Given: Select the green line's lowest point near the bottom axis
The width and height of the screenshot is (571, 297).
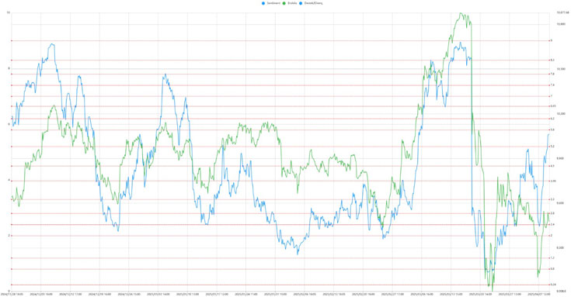Looking at the screenshot, I should tap(492, 290).
